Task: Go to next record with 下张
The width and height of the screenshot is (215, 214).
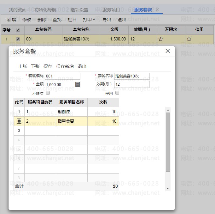Action: 35,66
